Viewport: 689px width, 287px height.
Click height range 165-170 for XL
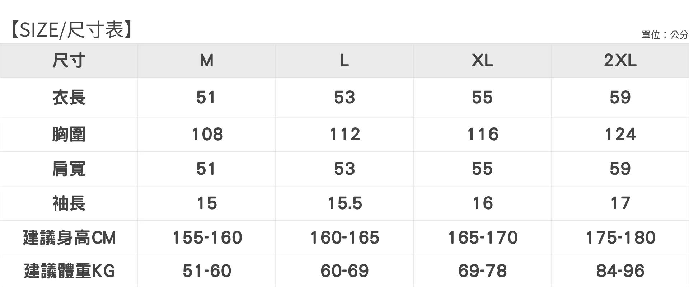[x=483, y=237]
